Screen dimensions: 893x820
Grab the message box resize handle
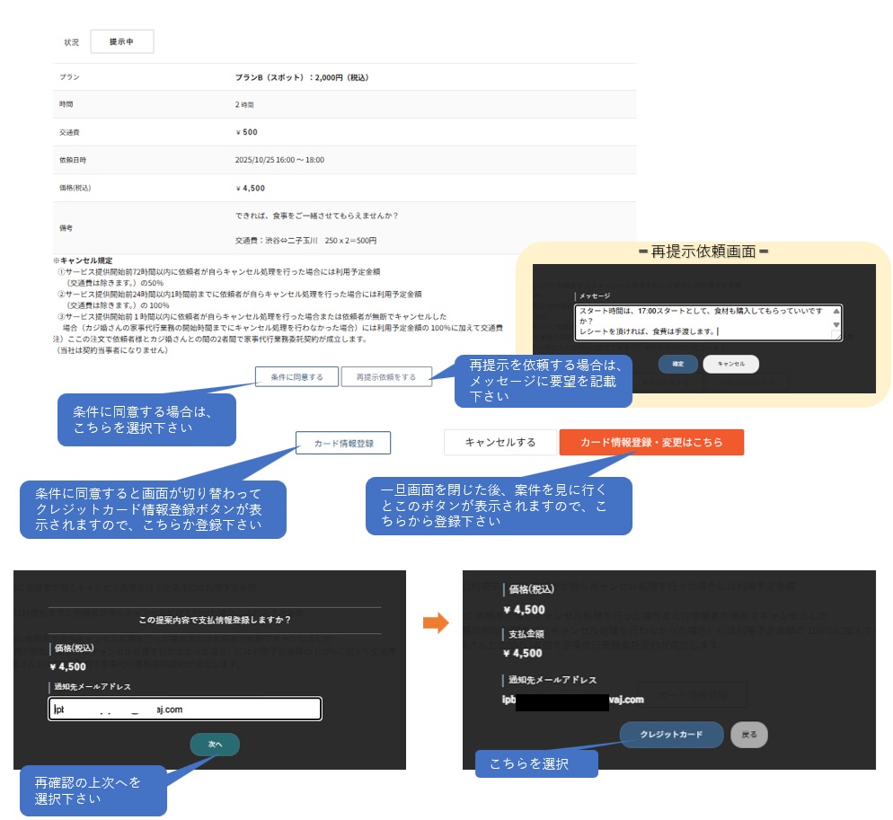[x=836, y=334]
